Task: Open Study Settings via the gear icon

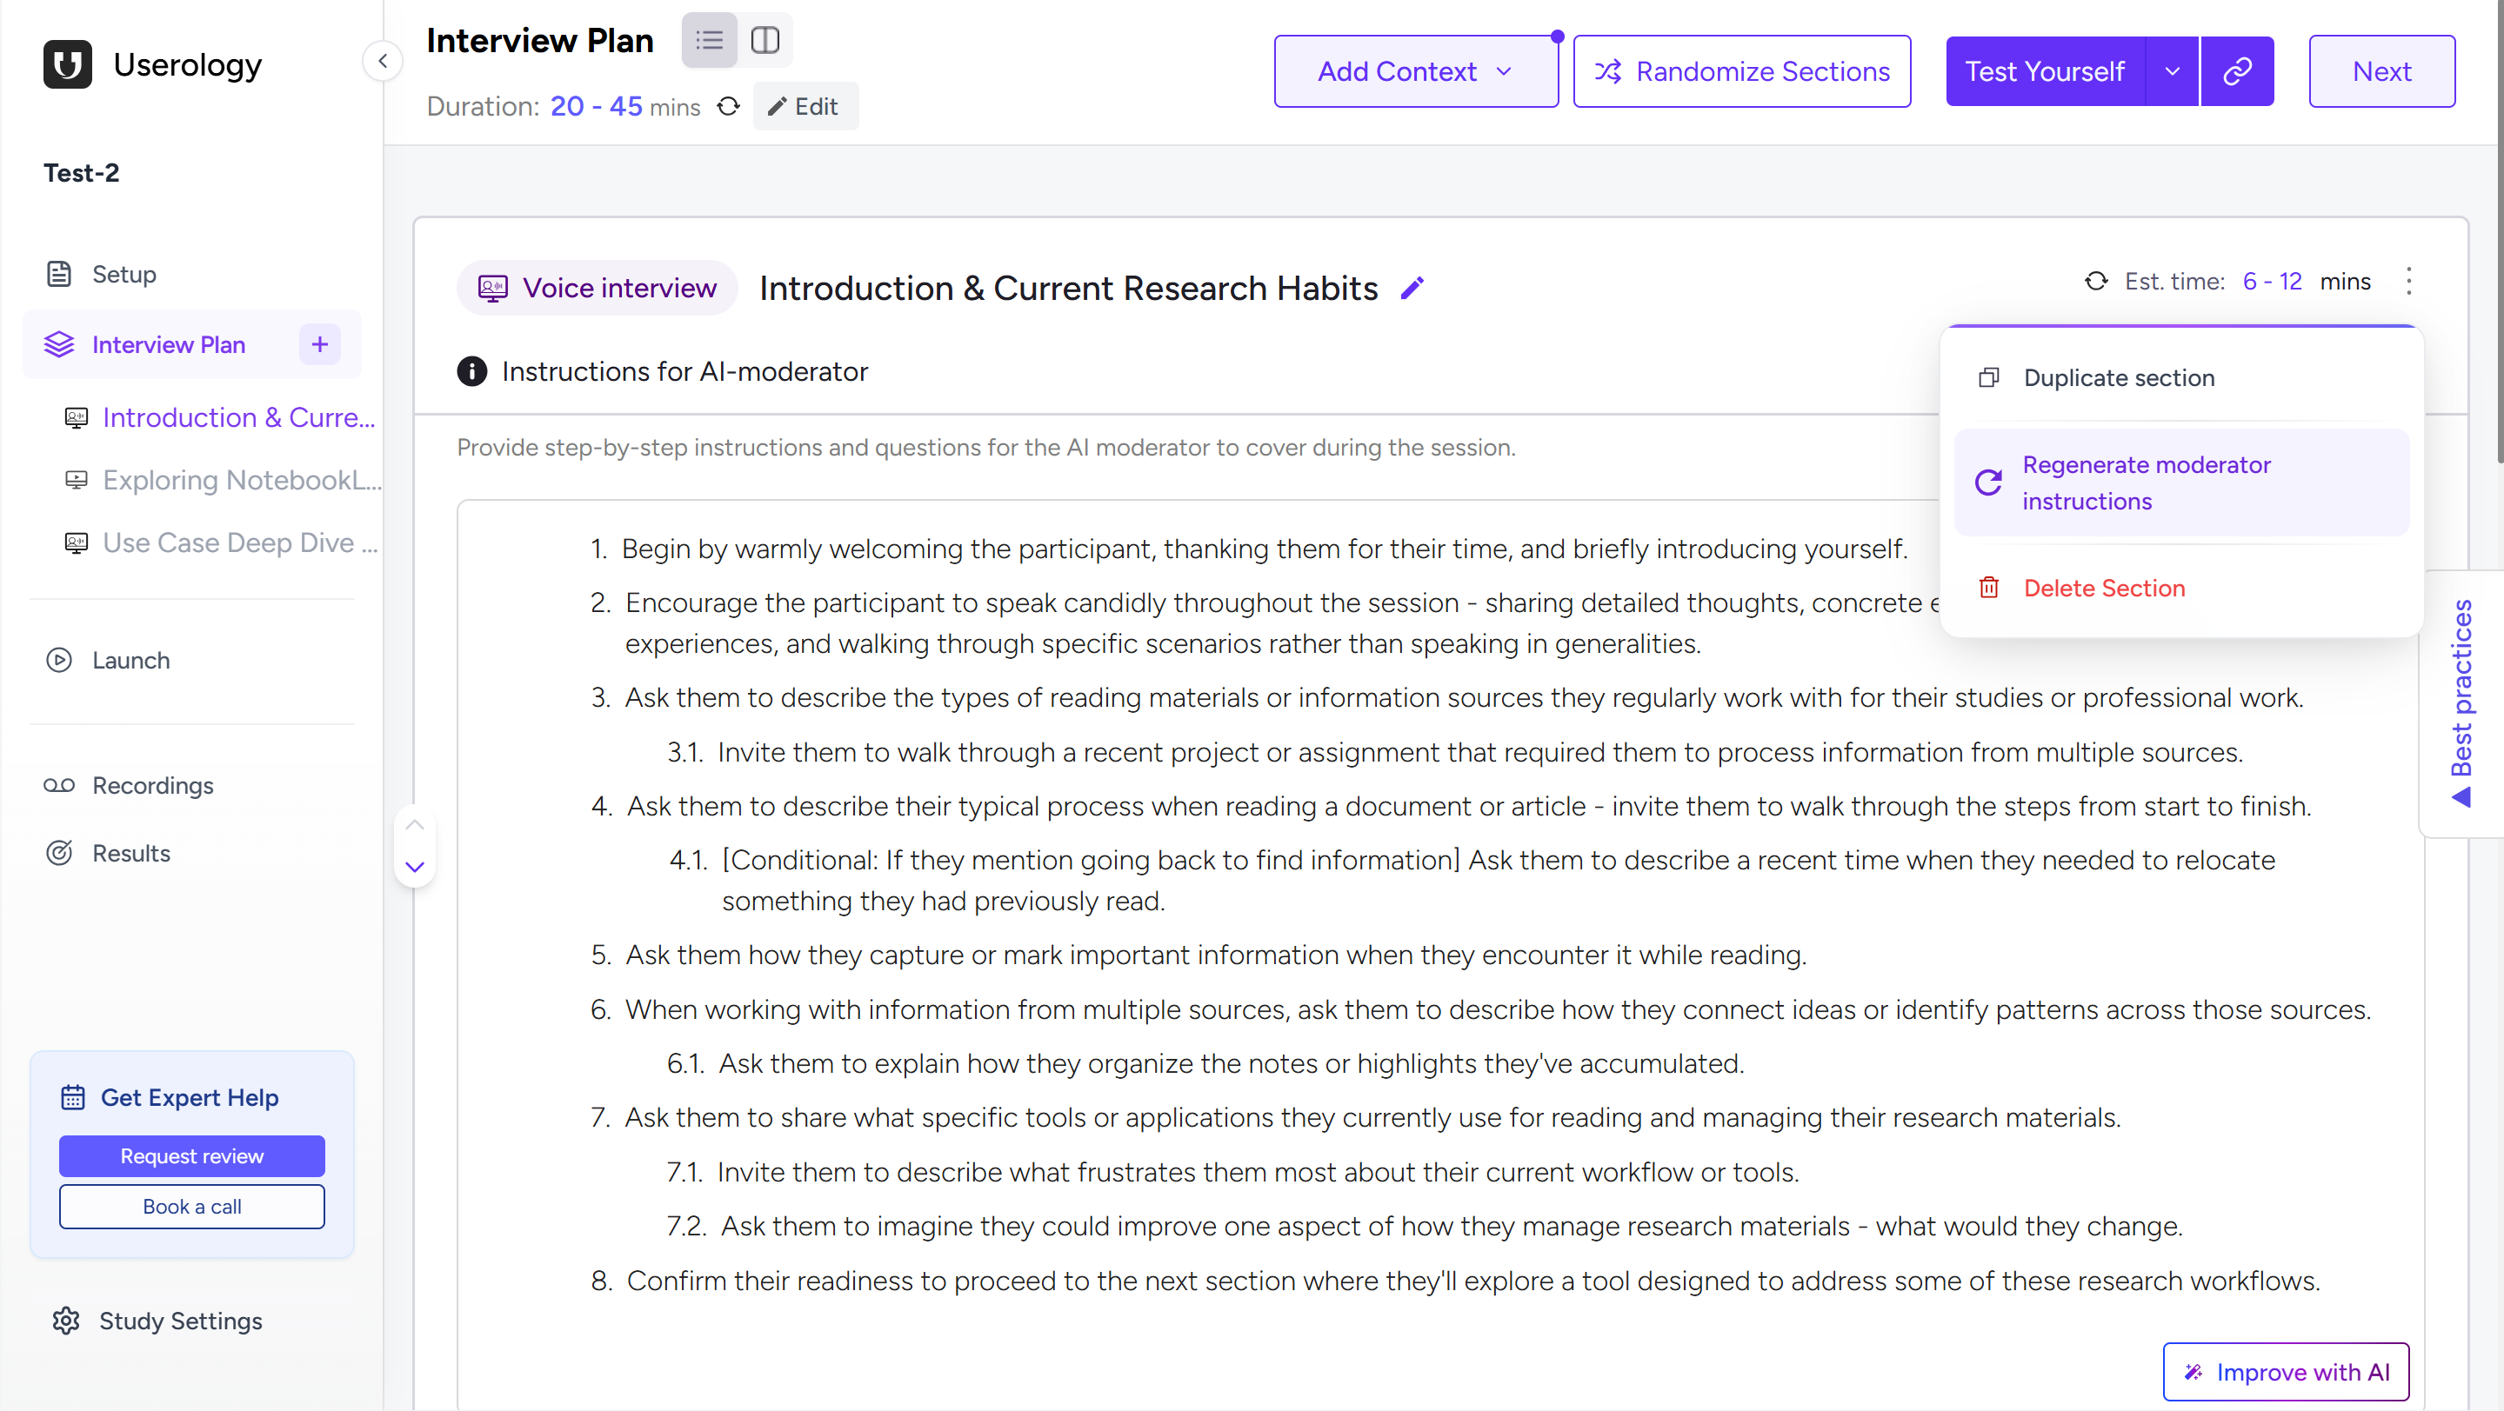Action: pyautogui.click(x=65, y=1321)
